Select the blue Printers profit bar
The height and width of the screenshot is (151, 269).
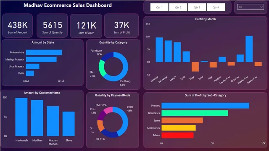(206, 106)
